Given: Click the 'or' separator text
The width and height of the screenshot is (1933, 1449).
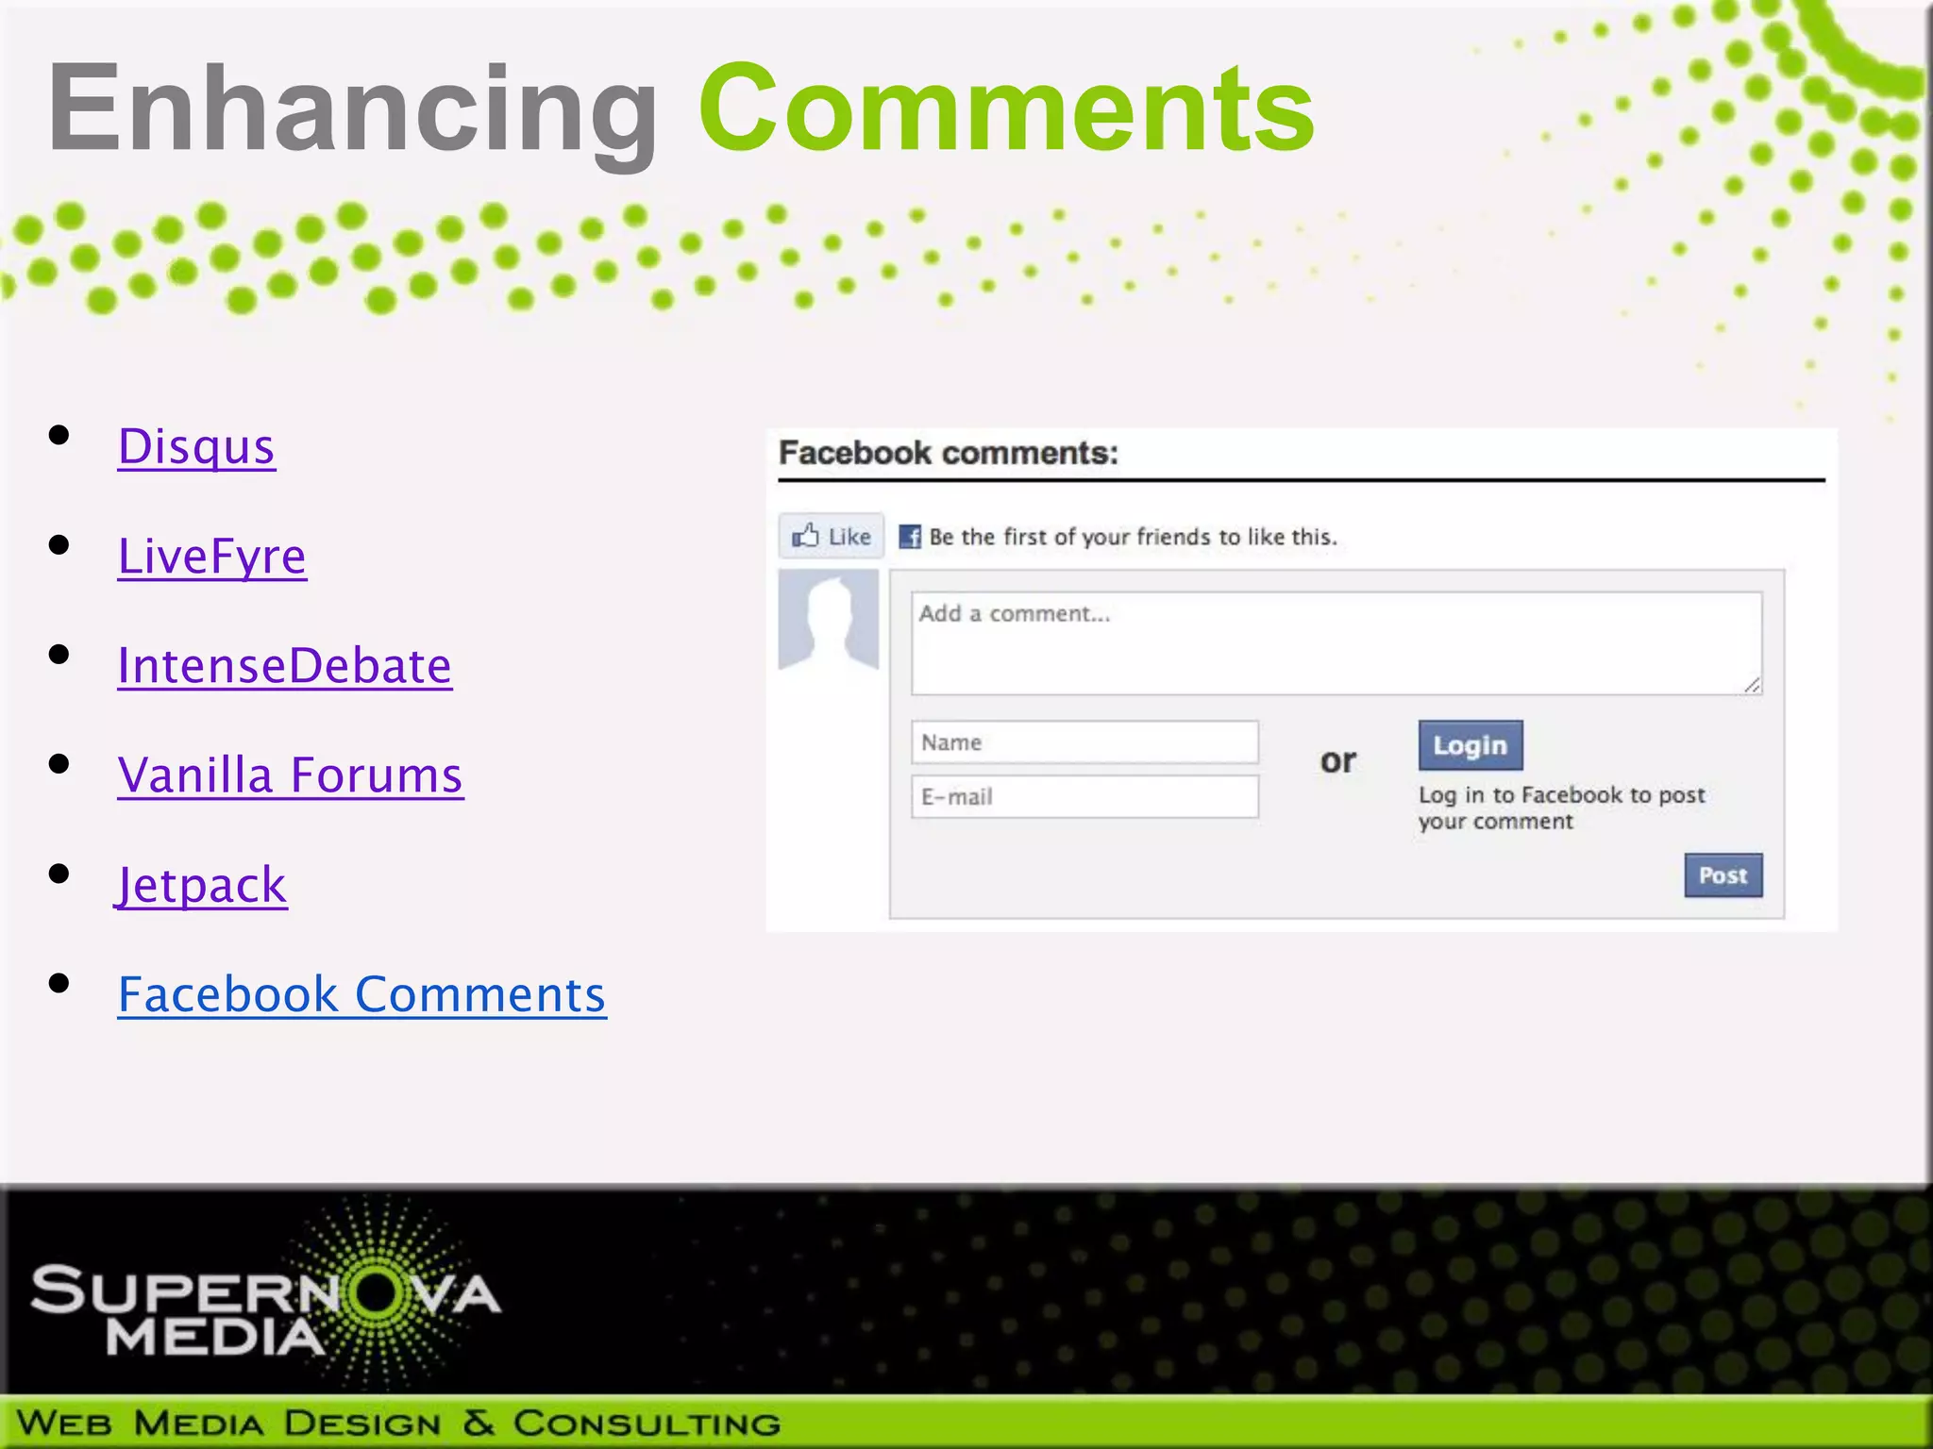Looking at the screenshot, I should click(1338, 761).
